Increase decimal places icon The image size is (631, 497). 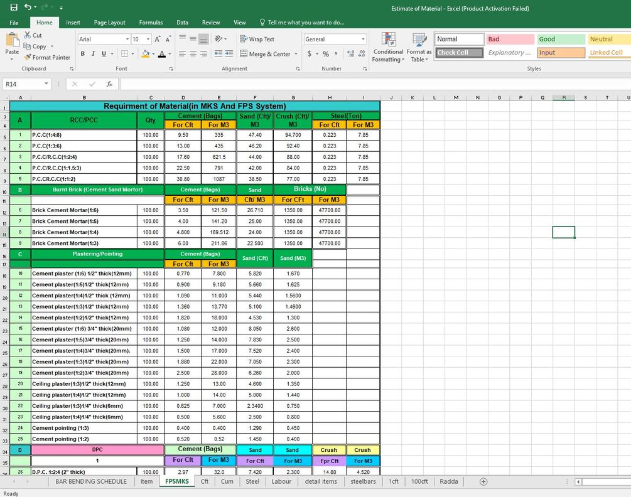point(351,53)
